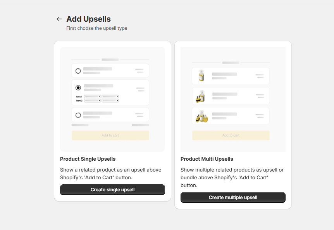Screen dimensions: 334x230
Task: Expand the second Item 2 dropdown
Action: pos(110,101)
